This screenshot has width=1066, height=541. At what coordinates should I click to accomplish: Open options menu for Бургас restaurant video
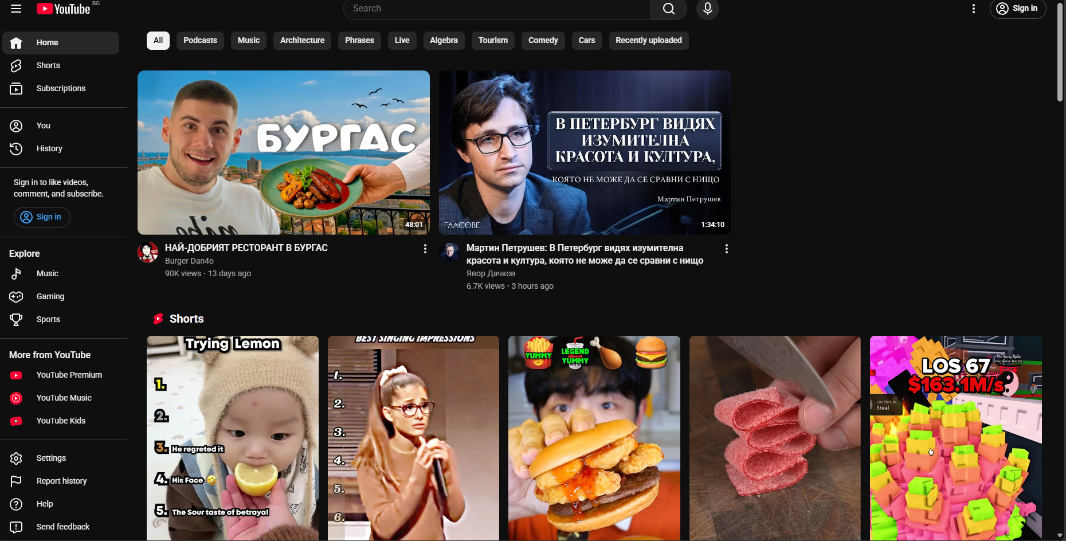click(425, 249)
